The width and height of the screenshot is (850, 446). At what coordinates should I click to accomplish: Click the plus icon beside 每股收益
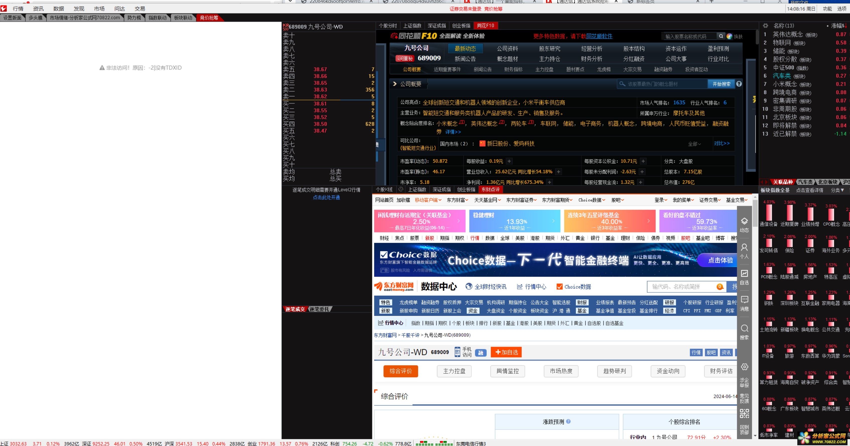(509, 161)
